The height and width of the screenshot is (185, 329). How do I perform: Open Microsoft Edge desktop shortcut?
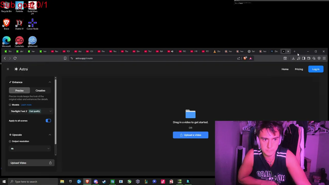[6, 42]
